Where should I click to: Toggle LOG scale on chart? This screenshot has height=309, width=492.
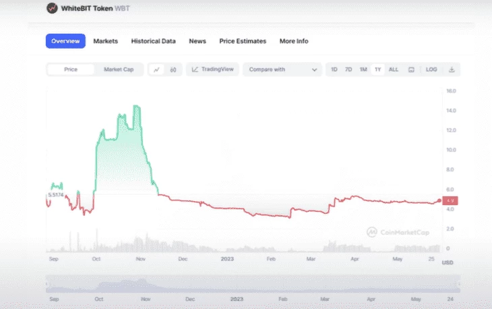(431, 69)
